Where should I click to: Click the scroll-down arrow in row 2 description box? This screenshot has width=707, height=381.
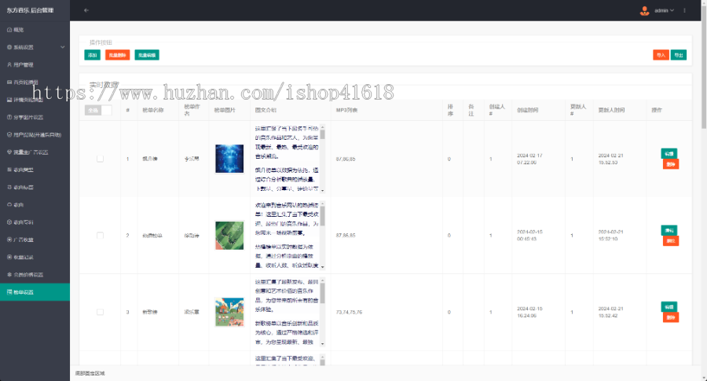point(322,267)
